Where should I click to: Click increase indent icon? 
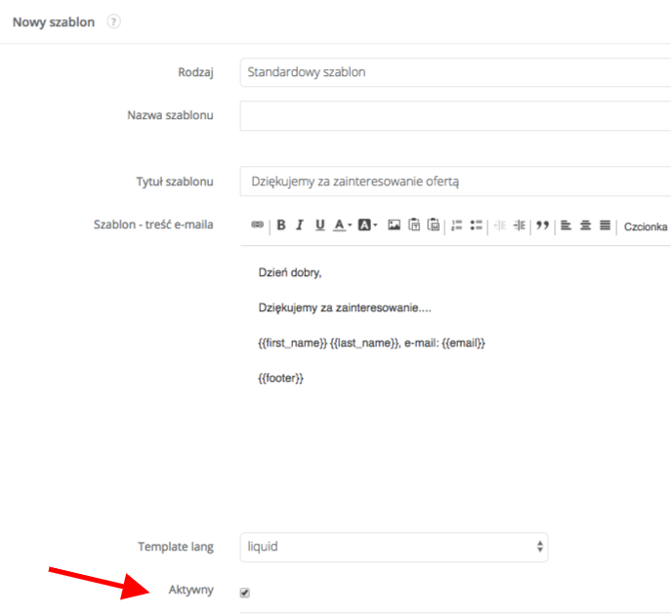pyautogui.click(x=520, y=225)
